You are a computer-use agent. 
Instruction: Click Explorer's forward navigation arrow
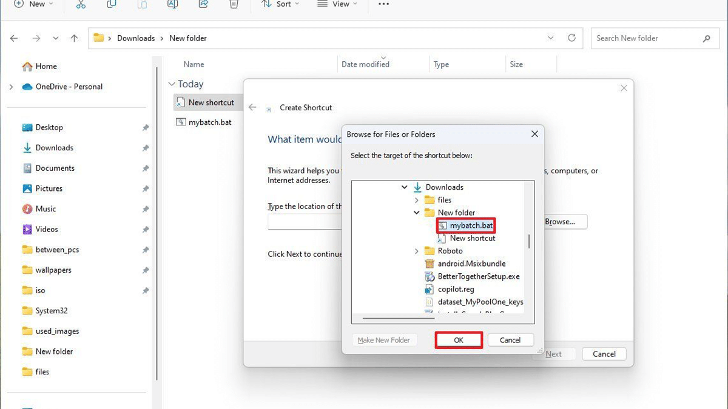click(36, 38)
